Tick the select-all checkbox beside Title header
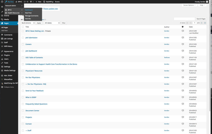Screen dimensions: 212x134 pyautogui.click(x=23, y=27)
